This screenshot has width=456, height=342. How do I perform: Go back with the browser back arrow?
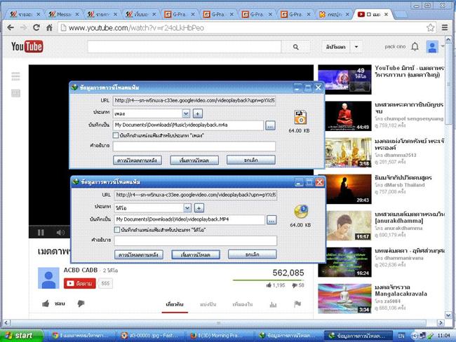(x=11, y=27)
